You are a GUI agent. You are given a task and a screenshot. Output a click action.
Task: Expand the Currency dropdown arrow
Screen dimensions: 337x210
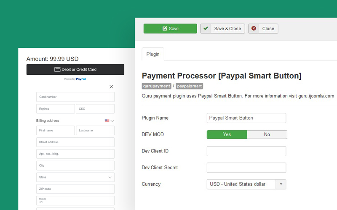(x=281, y=184)
